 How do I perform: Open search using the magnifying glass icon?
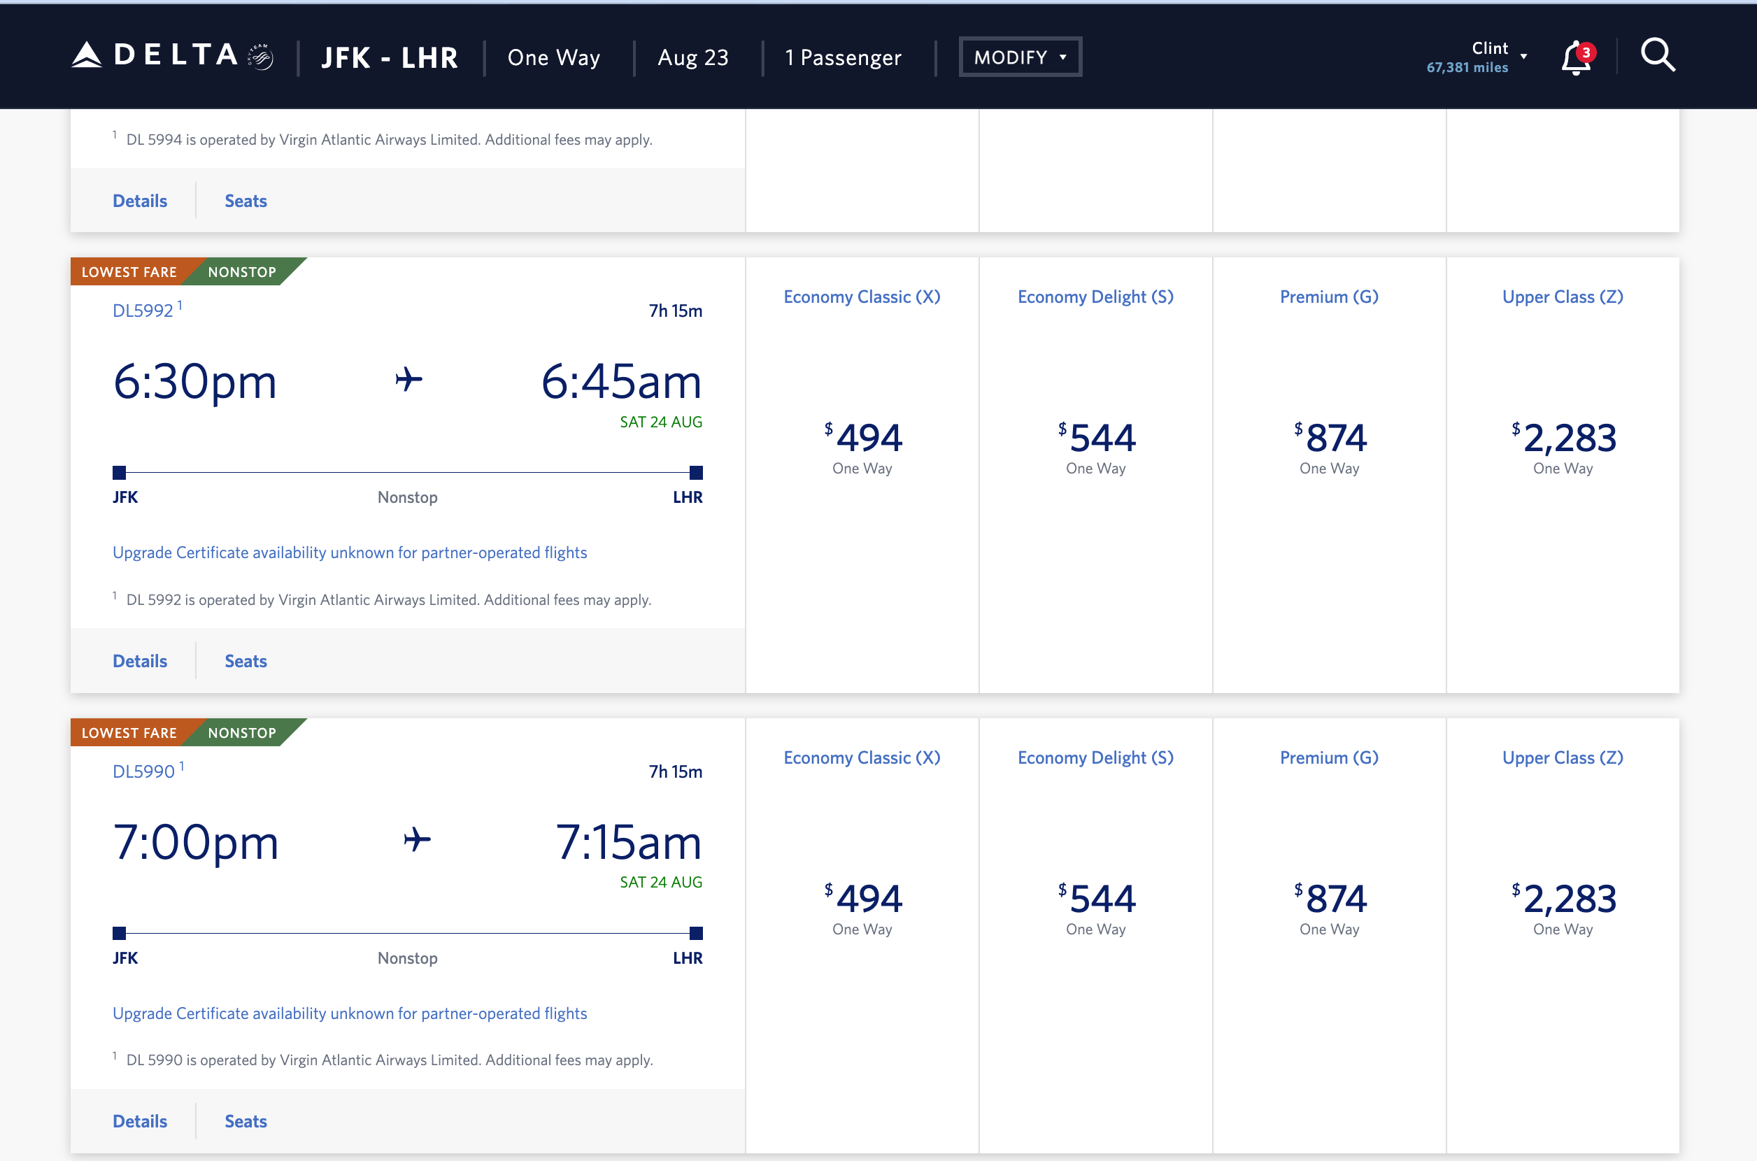(x=1658, y=55)
